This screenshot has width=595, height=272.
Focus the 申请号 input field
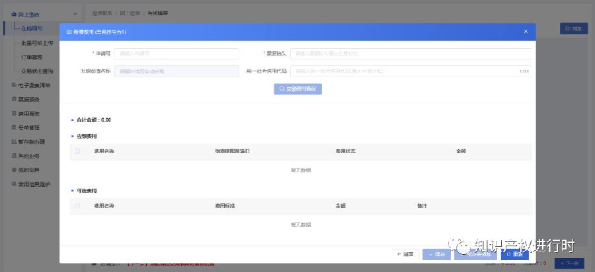coord(177,53)
